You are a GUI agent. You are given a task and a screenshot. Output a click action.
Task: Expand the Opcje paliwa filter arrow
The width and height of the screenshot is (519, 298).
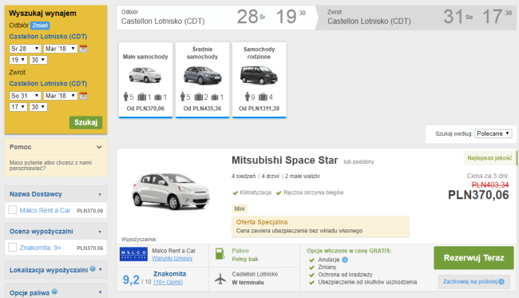[x=100, y=292]
